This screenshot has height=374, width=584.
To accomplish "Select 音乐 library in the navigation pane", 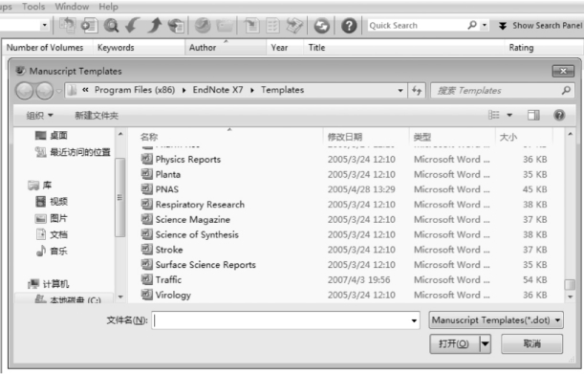I will coord(51,251).
